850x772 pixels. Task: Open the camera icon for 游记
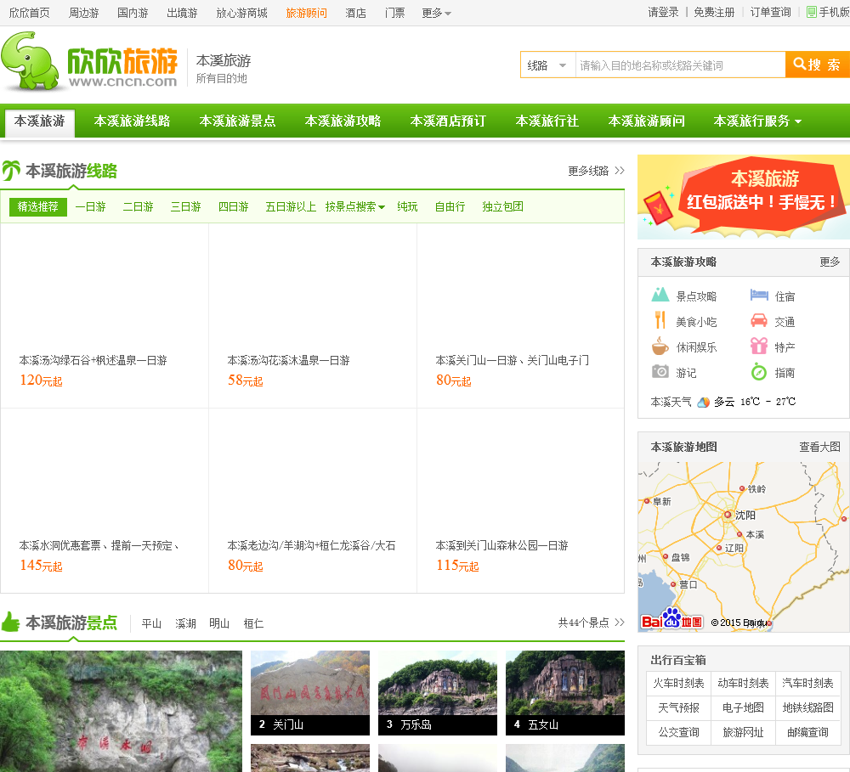[660, 372]
